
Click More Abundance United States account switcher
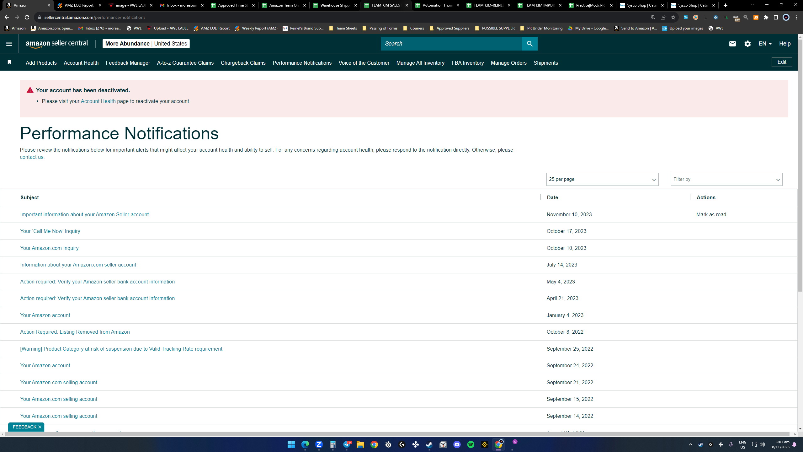tap(146, 44)
